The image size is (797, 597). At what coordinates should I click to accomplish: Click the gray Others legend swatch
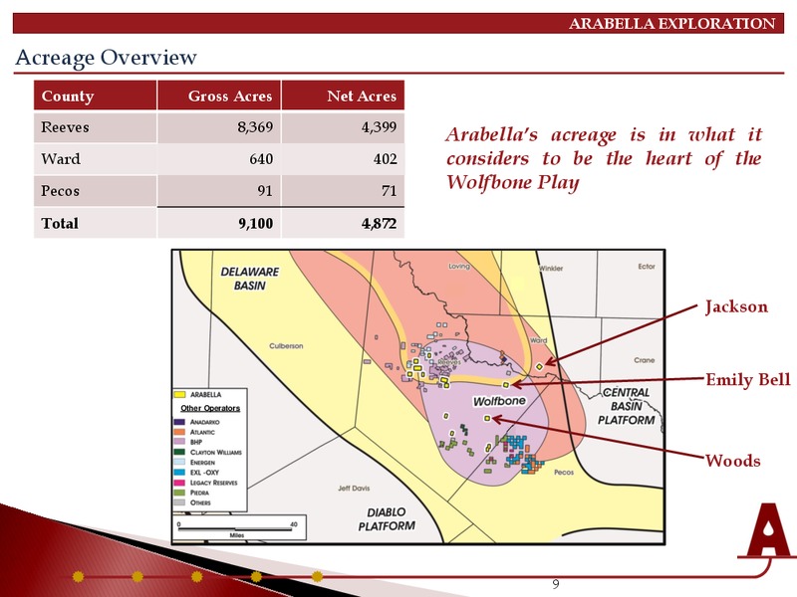pos(179,502)
